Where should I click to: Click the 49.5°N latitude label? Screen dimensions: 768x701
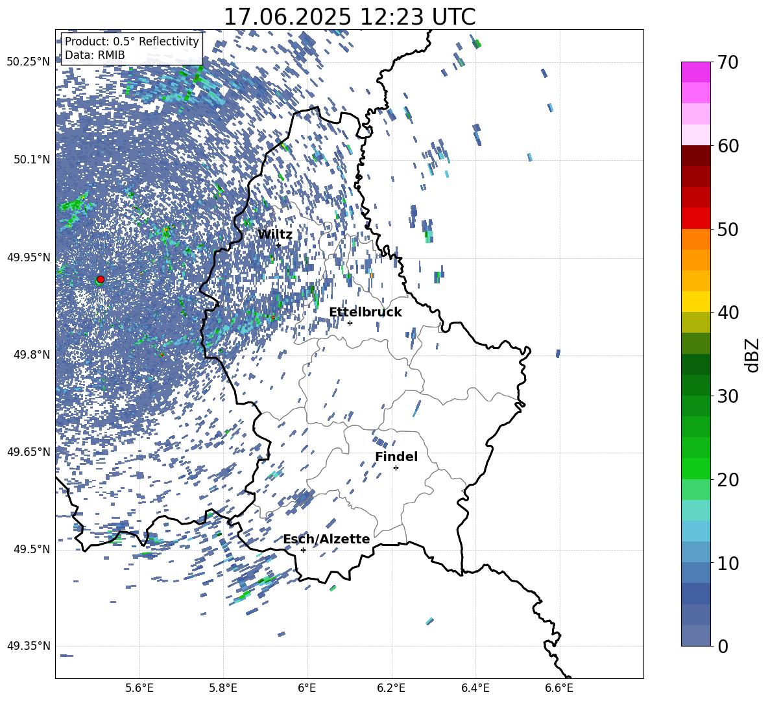click(33, 549)
